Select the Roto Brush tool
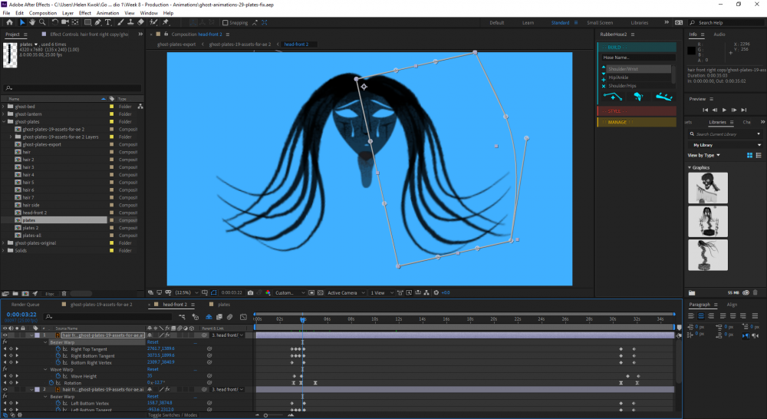The width and height of the screenshot is (767, 419). pyautogui.click(x=153, y=22)
